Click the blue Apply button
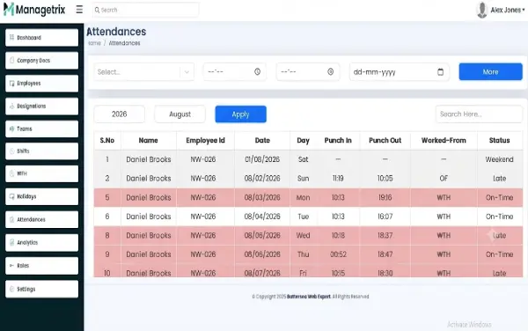This screenshot has height=331, width=528. coord(241,114)
